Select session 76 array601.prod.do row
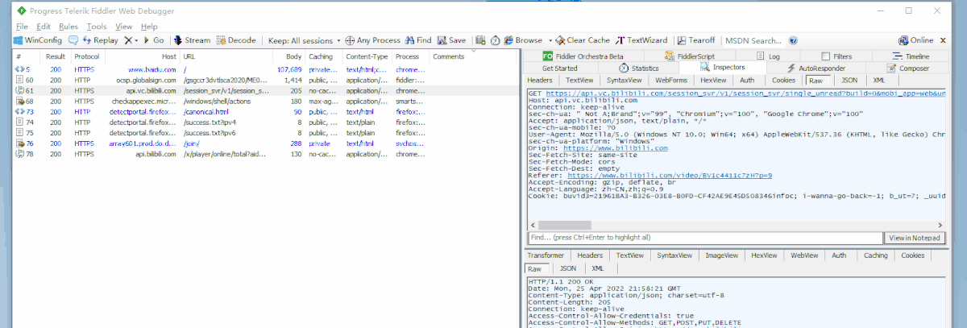The width and height of the screenshot is (967, 328). point(264,143)
